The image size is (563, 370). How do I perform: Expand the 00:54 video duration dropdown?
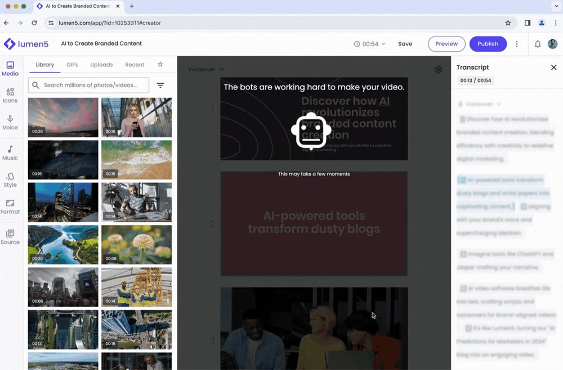click(x=370, y=44)
